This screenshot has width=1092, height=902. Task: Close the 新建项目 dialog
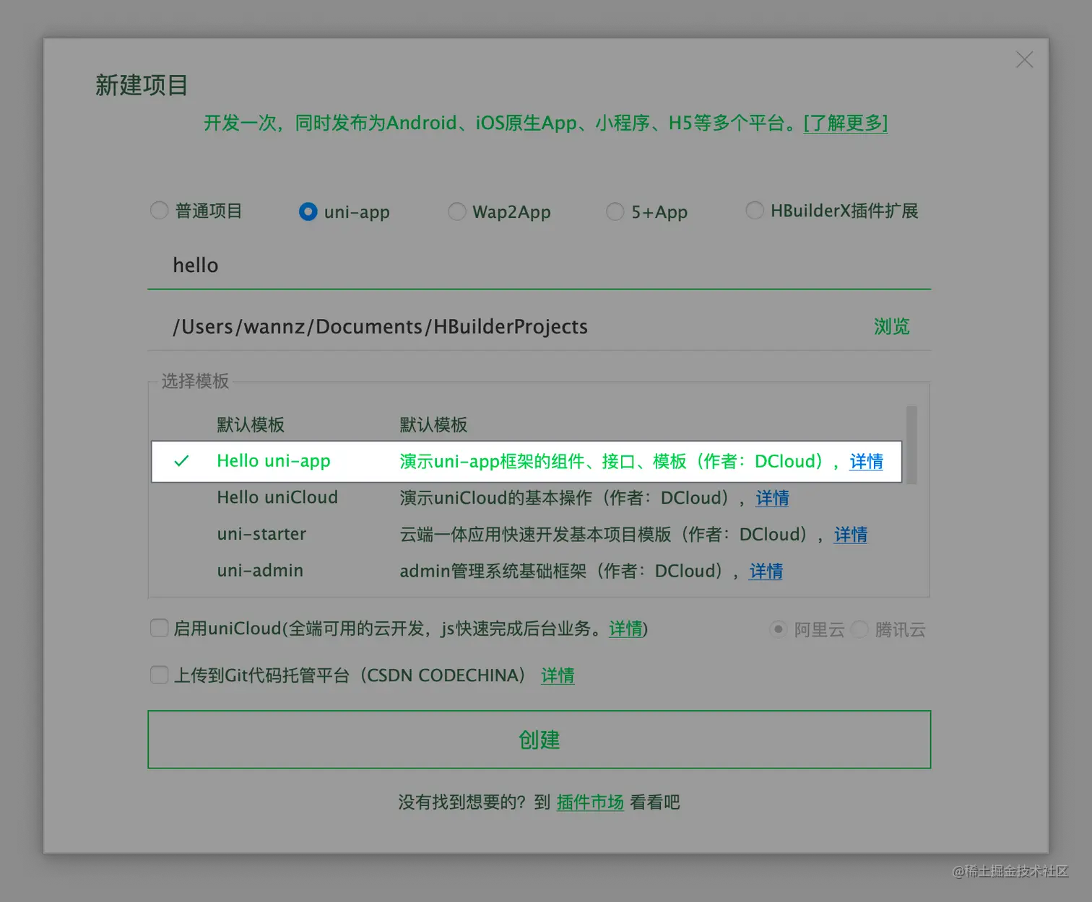(x=1024, y=60)
